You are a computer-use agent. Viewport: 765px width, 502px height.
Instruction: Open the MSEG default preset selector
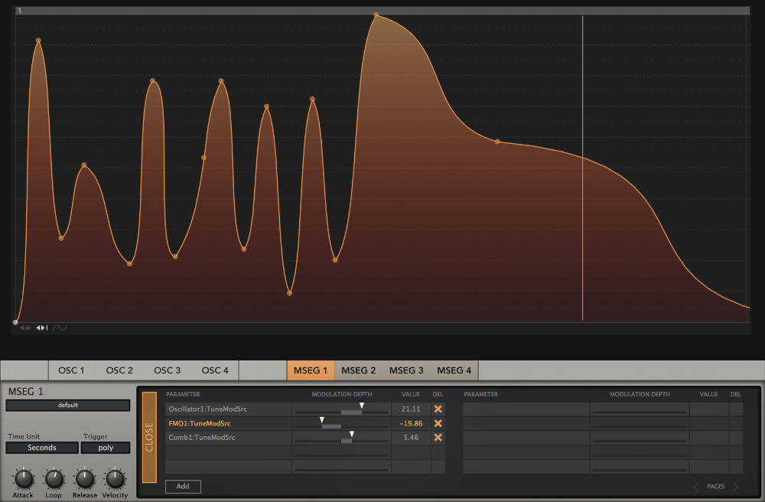(x=68, y=406)
